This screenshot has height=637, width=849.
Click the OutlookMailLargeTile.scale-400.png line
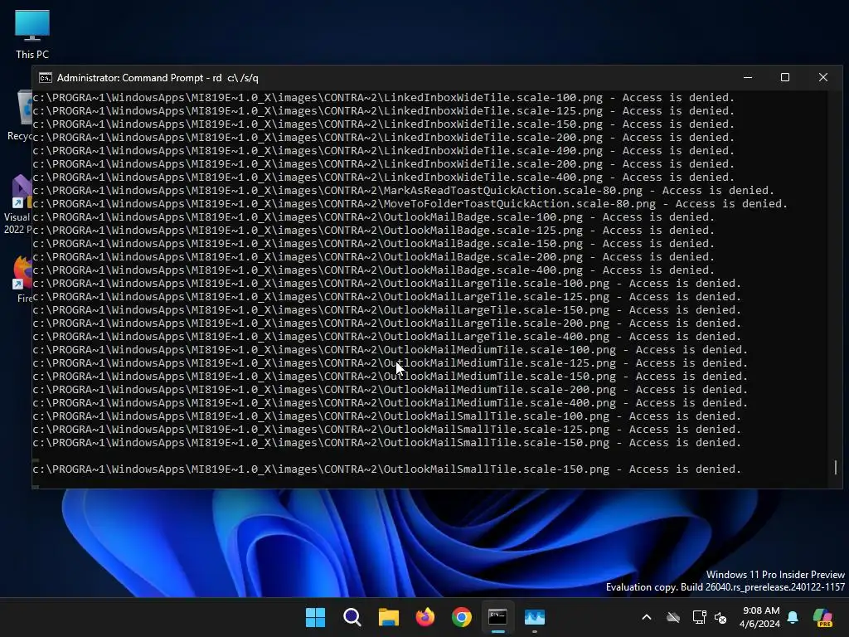click(x=386, y=337)
